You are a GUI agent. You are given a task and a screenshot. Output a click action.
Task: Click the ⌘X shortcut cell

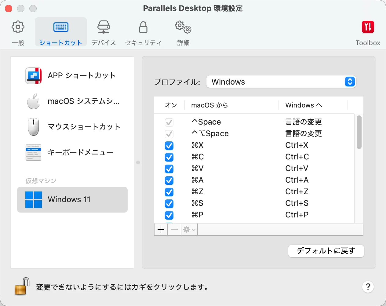(198, 145)
